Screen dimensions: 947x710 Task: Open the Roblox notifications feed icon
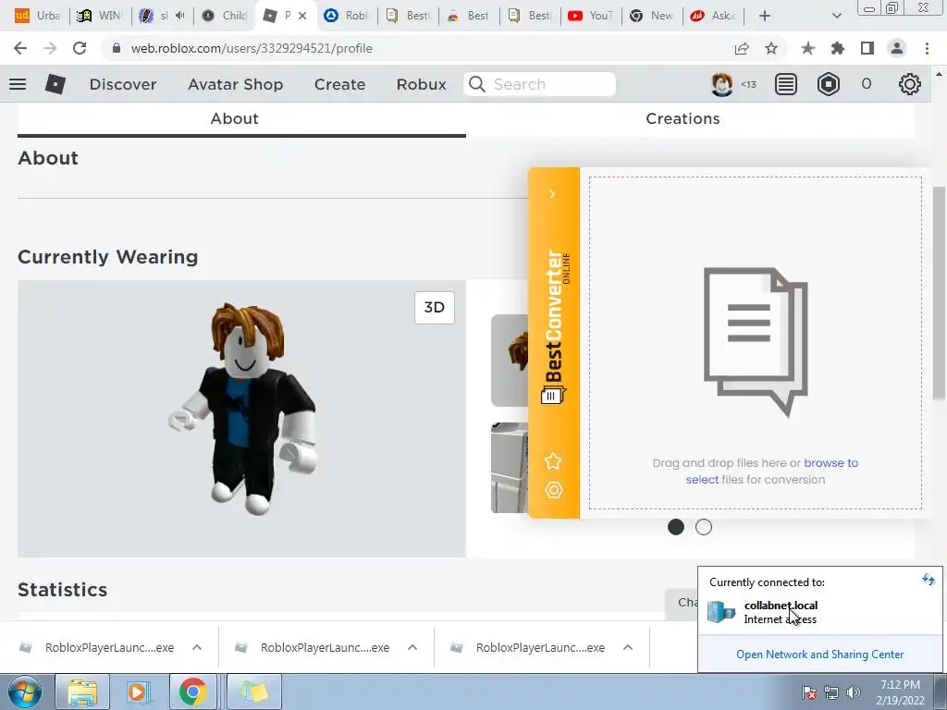786,84
